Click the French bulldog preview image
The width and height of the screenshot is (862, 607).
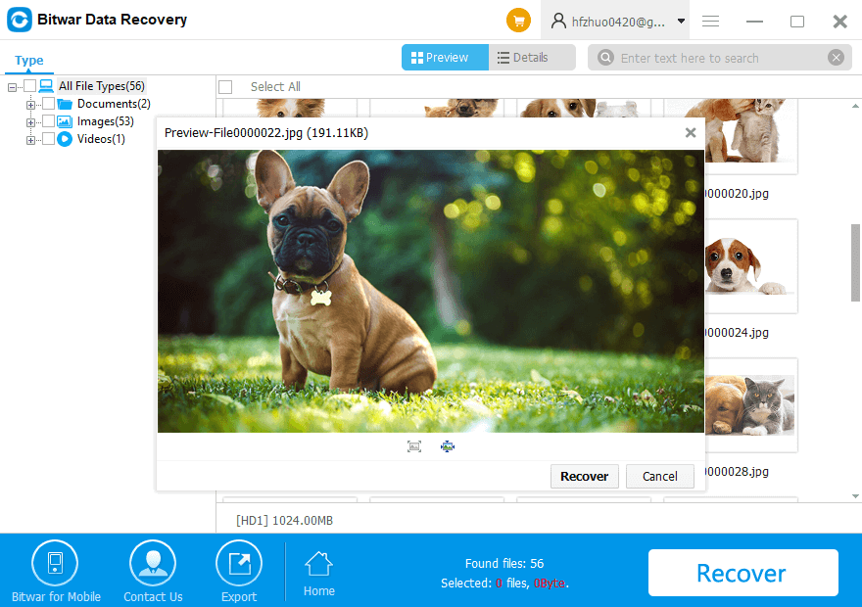tap(430, 291)
